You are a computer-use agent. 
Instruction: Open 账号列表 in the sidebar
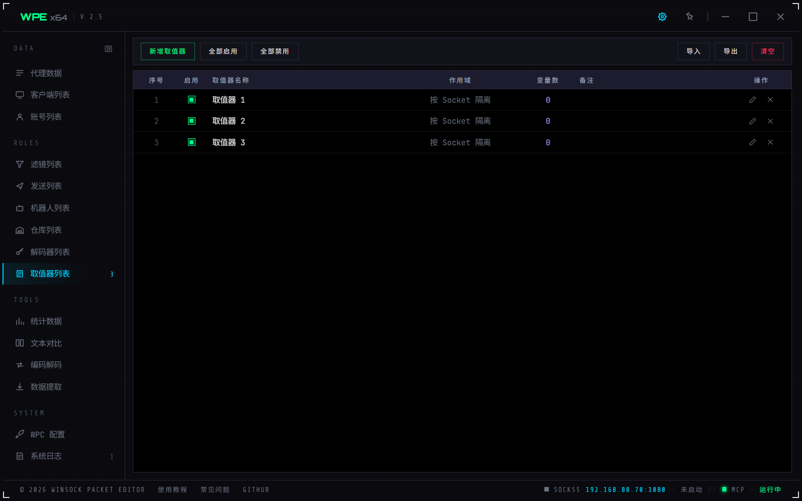point(64,117)
